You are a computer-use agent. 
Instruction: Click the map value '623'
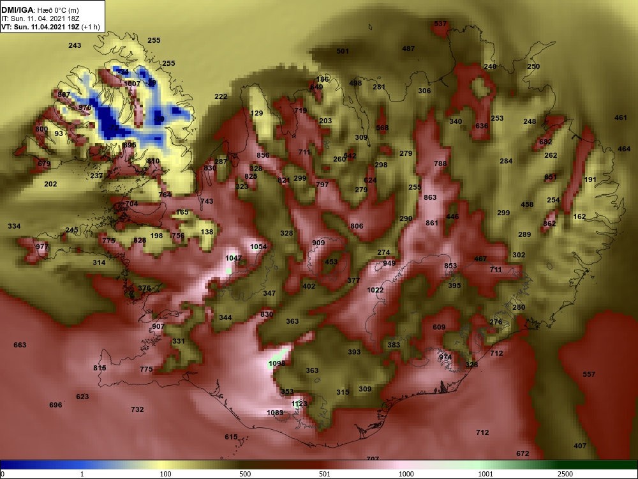tap(82, 397)
